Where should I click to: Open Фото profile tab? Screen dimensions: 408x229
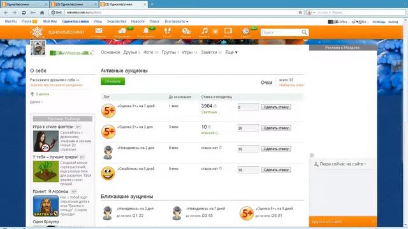(149, 52)
